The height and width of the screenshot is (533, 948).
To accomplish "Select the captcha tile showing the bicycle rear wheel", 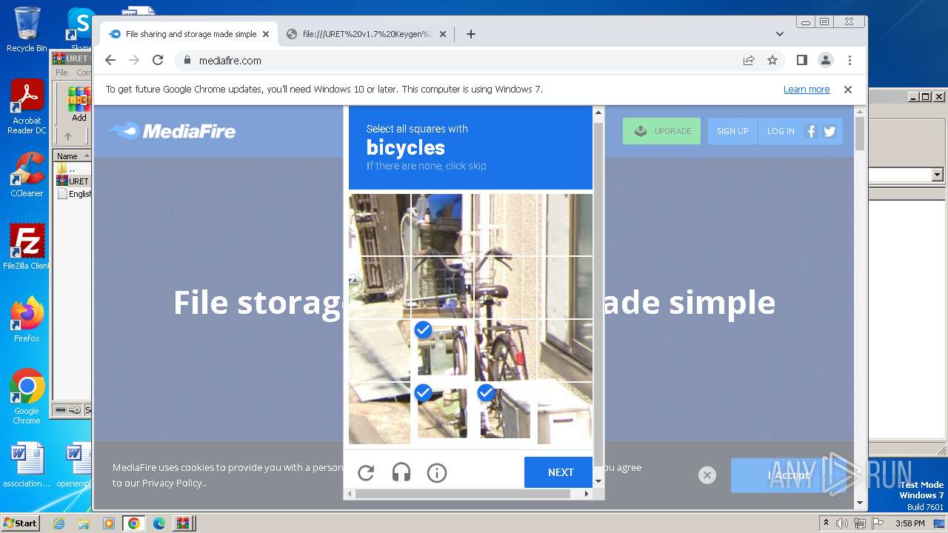I will pyautogui.click(x=504, y=350).
